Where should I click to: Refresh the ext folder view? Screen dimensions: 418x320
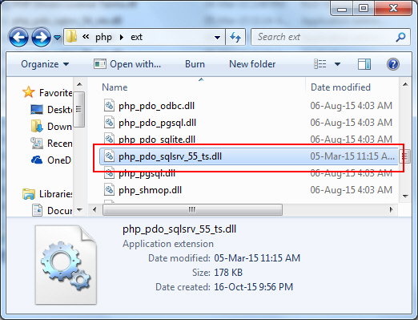[235, 37]
